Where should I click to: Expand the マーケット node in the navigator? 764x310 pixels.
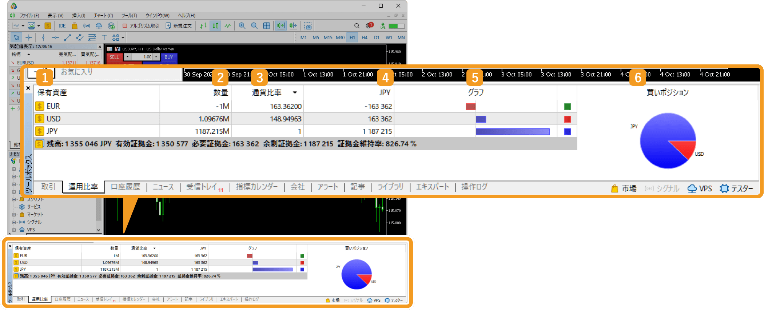pyautogui.click(x=14, y=215)
